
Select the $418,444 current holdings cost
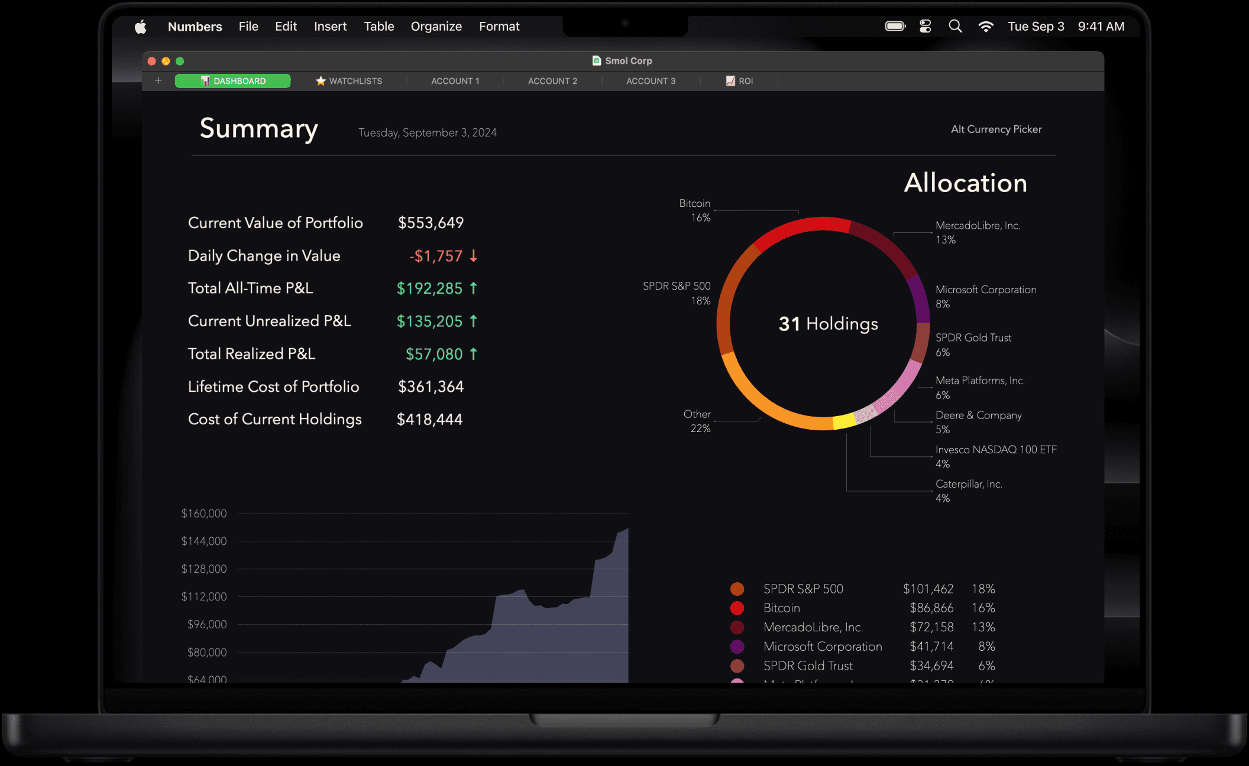pos(429,420)
